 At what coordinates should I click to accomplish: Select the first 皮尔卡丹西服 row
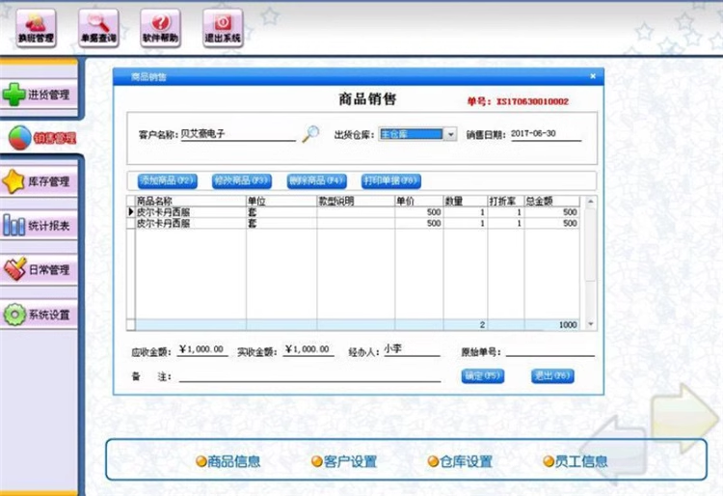click(353, 212)
